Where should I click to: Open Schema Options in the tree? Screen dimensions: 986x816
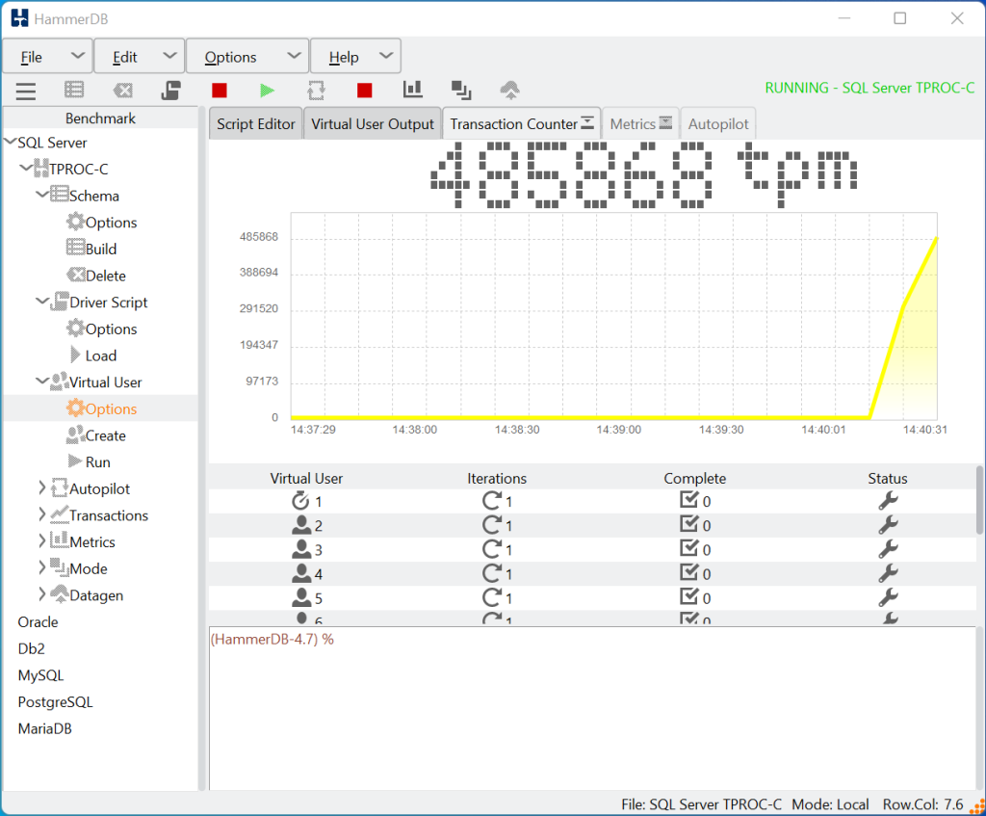[102, 223]
